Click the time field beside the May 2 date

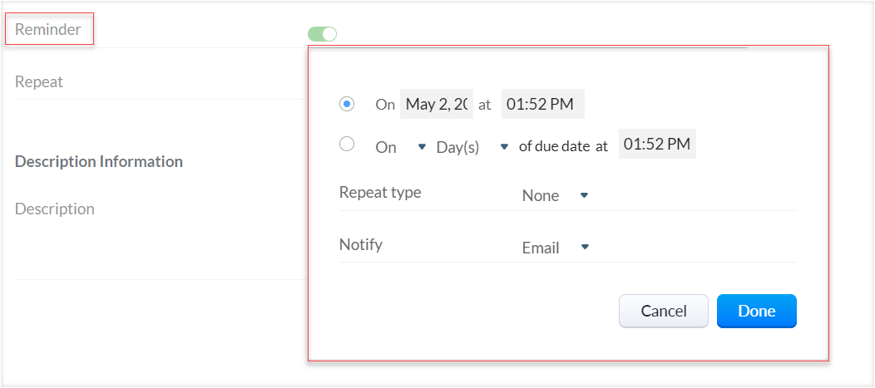click(x=542, y=105)
